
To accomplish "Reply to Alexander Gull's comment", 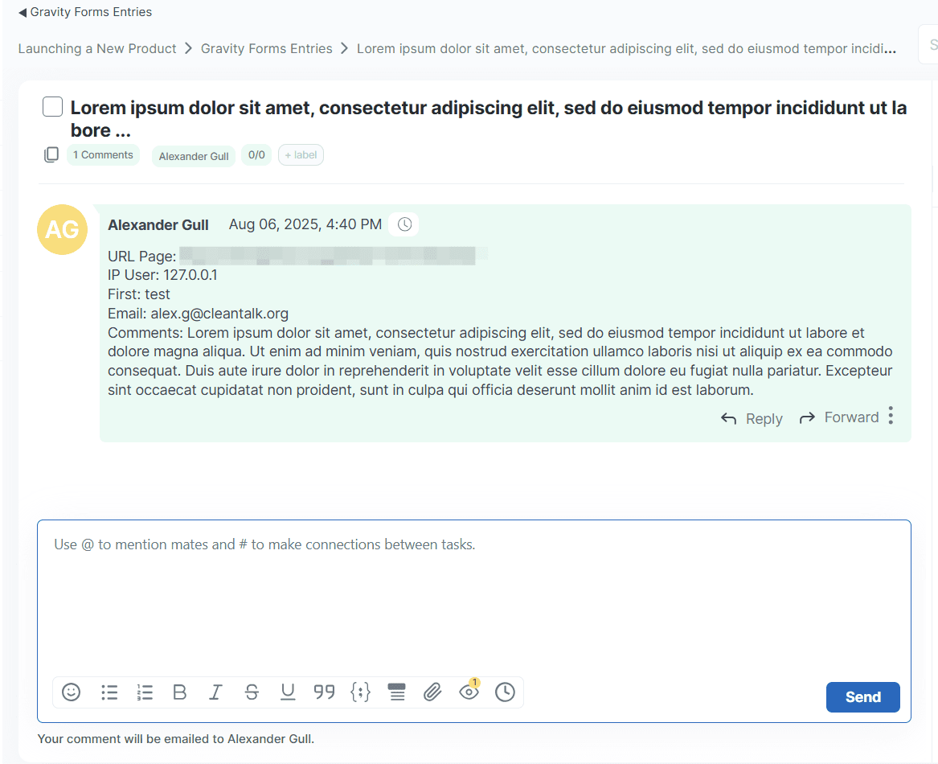I will click(752, 418).
